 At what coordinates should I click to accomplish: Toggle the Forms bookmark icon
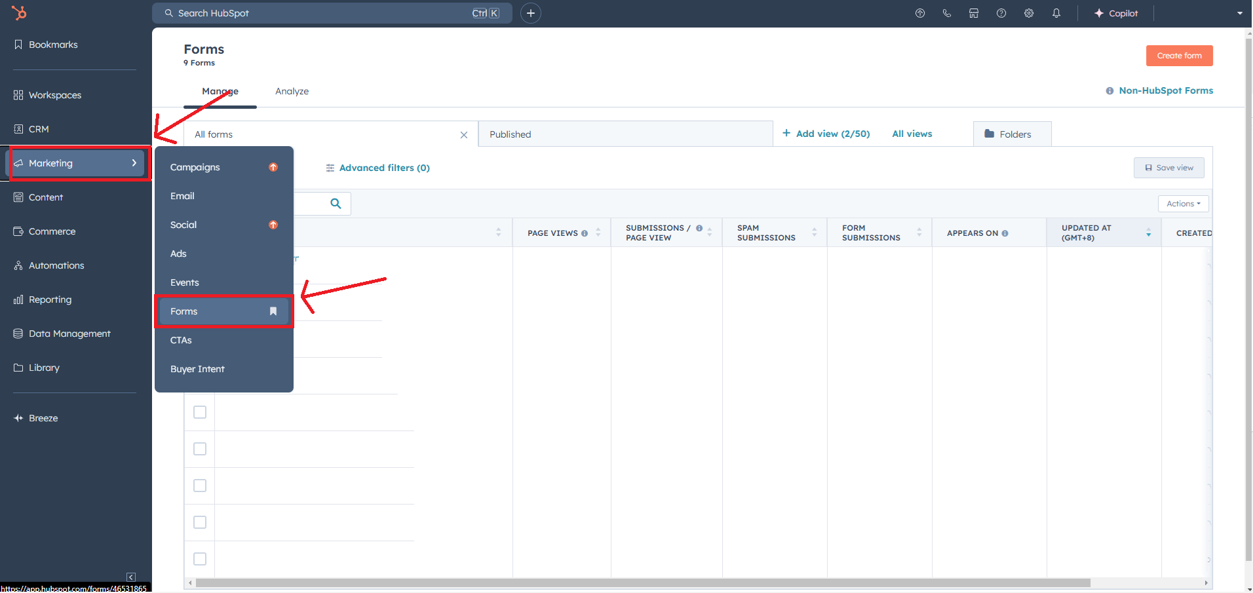pyautogui.click(x=273, y=311)
